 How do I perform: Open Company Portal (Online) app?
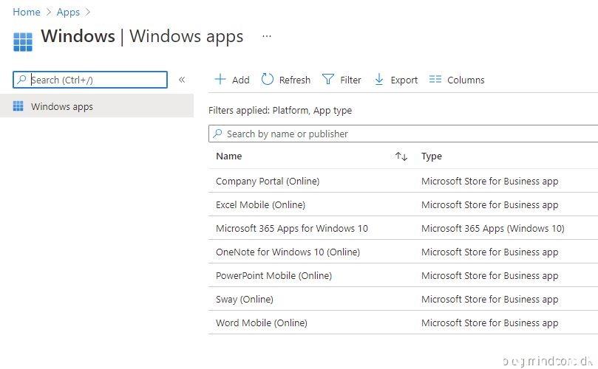pos(268,181)
